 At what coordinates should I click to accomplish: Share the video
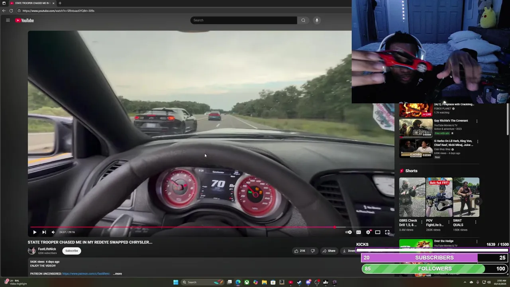(329, 251)
